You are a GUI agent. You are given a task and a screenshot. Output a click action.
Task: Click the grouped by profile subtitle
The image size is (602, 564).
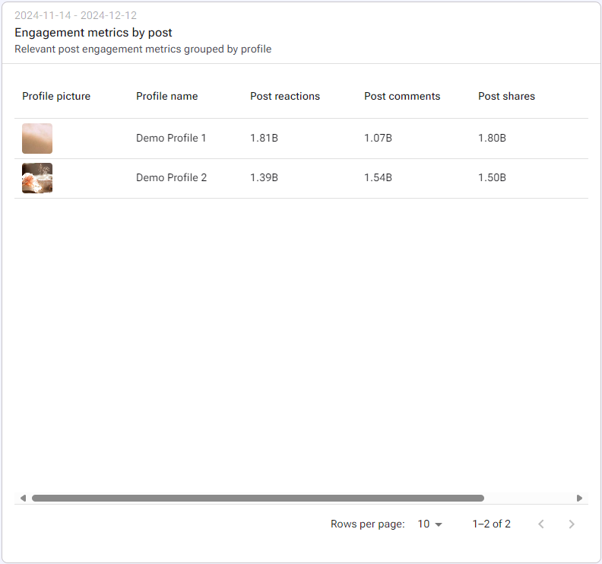point(143,49)
